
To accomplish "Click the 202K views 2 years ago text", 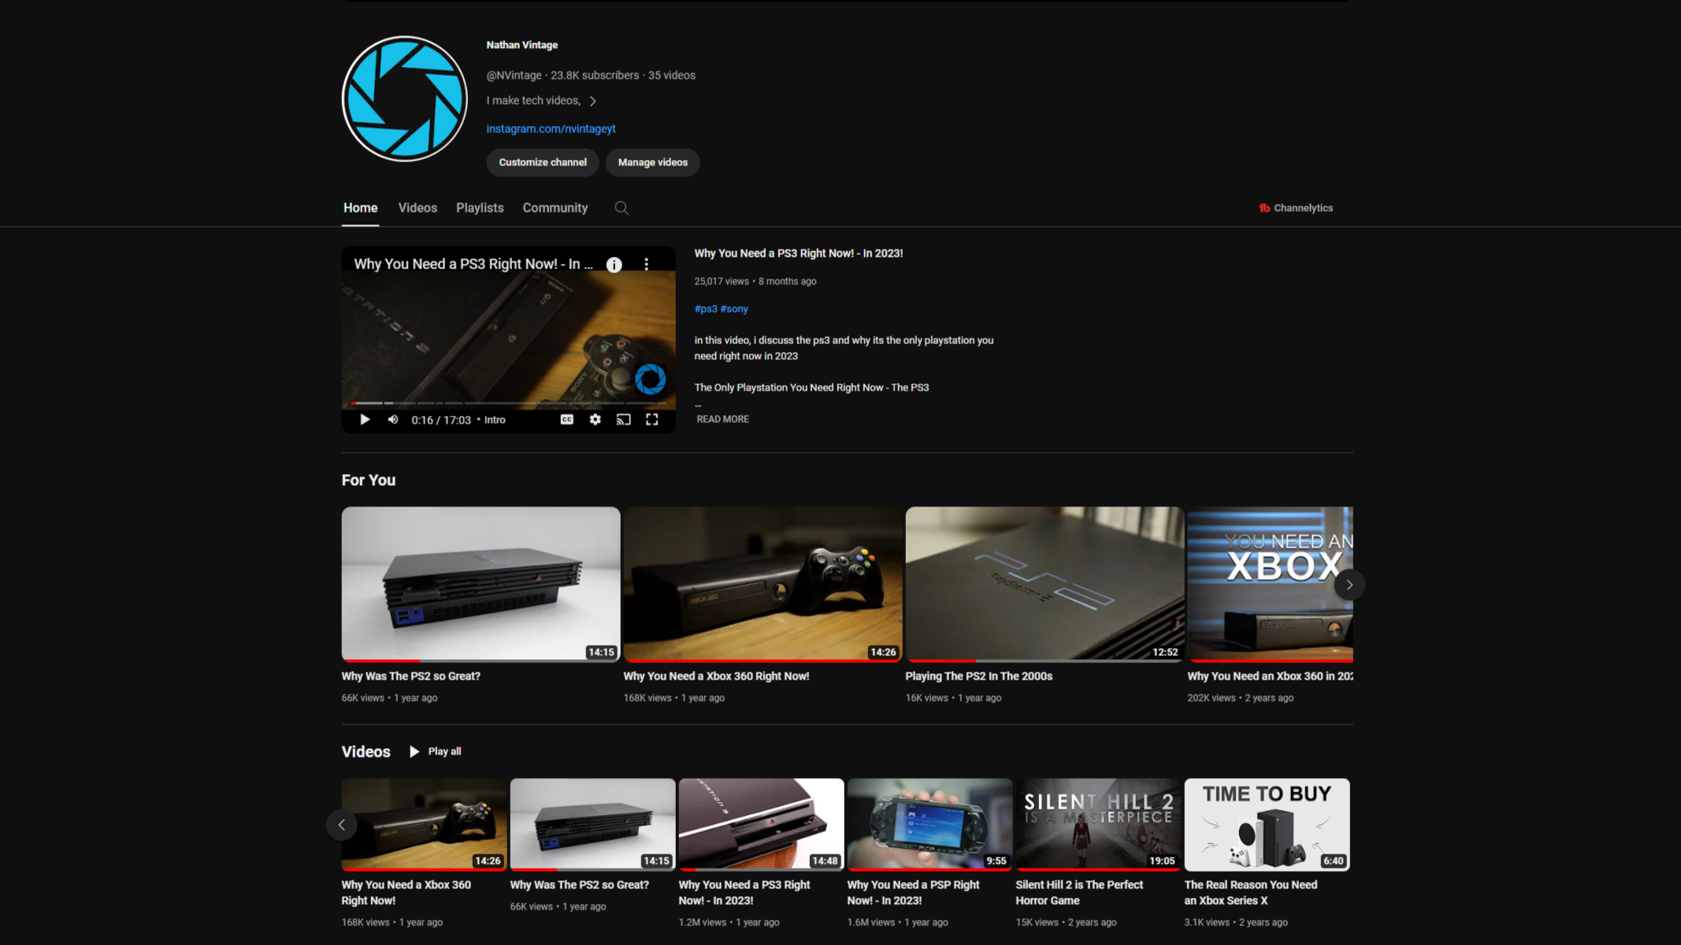I will pyautogui.click(x=1240, y=698).
